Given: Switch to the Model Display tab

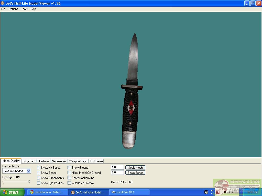Looking at the screenshot, I should [x=11, y=161].
